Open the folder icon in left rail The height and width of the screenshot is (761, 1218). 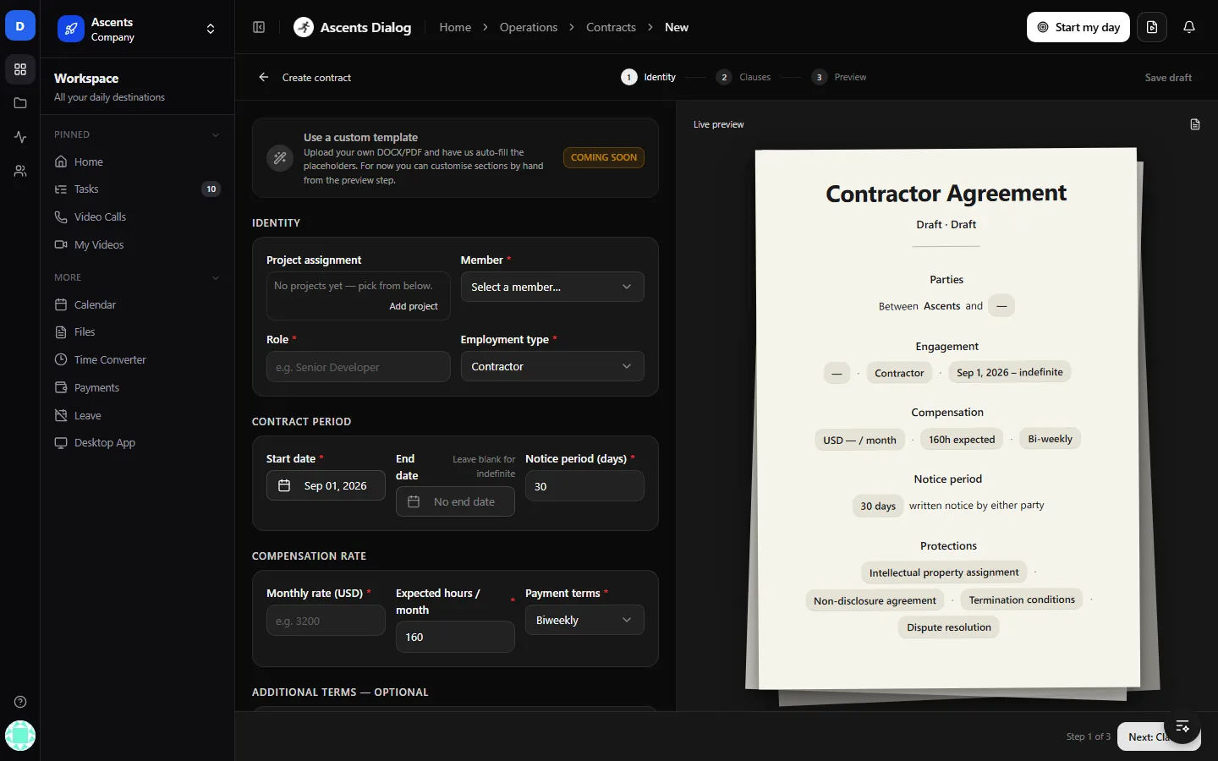tap(20, 103)
